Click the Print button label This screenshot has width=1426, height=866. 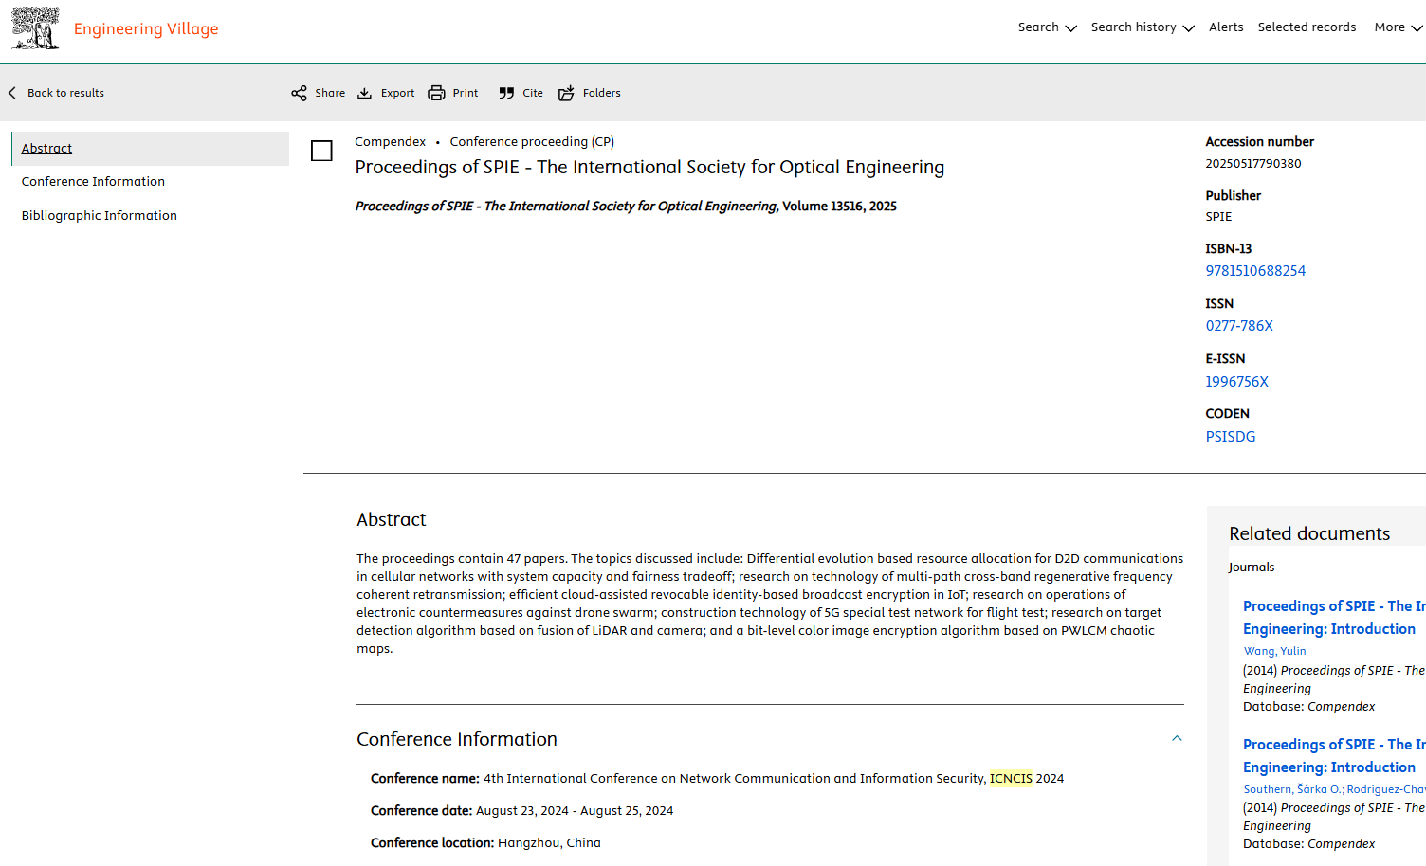pyautogui.click(x=465, y=93)
